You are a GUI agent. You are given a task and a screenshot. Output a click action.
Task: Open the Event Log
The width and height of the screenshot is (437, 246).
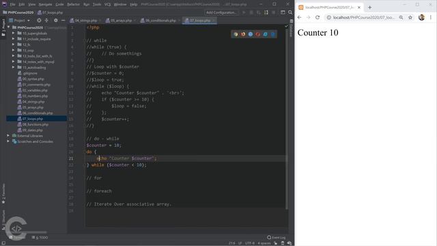[x=276, y=237]
